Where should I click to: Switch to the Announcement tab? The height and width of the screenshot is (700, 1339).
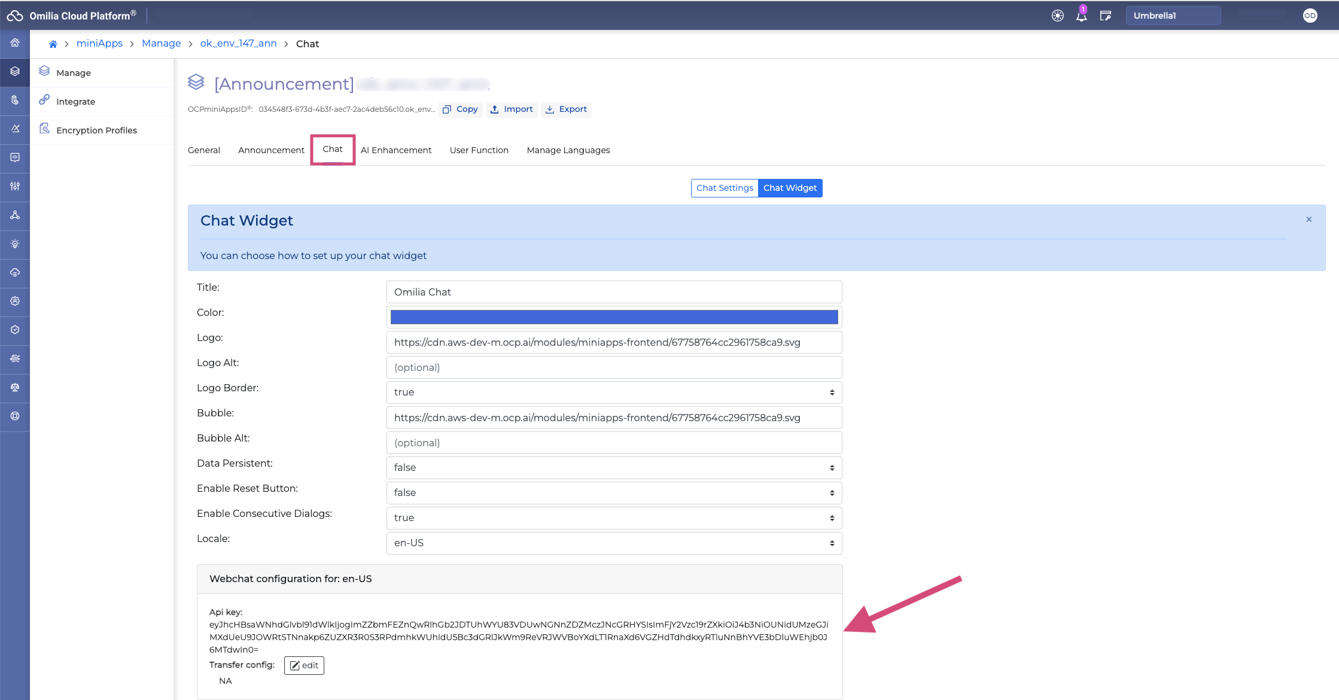(x=271, y=150)
